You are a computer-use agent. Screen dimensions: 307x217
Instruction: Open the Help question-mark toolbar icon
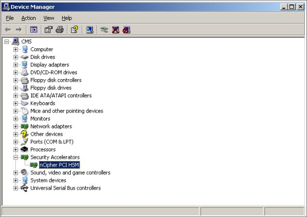(75, 30)
